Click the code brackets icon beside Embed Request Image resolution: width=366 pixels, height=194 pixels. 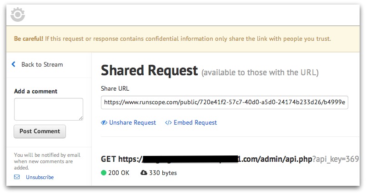[168, 122]
